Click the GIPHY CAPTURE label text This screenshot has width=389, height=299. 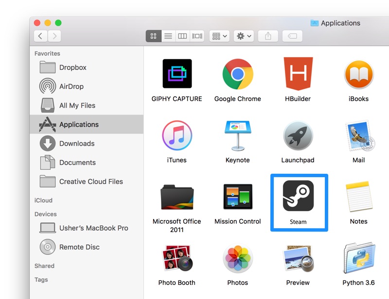click(177, 99)
